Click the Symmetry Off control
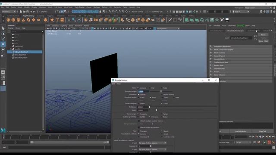 [157, 12]
